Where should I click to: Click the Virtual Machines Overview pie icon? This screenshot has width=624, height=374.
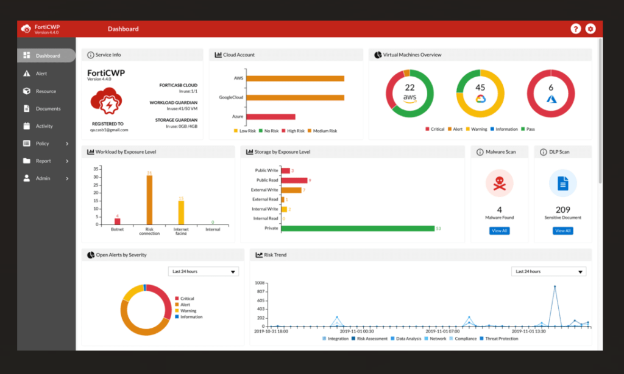[378, 55]
